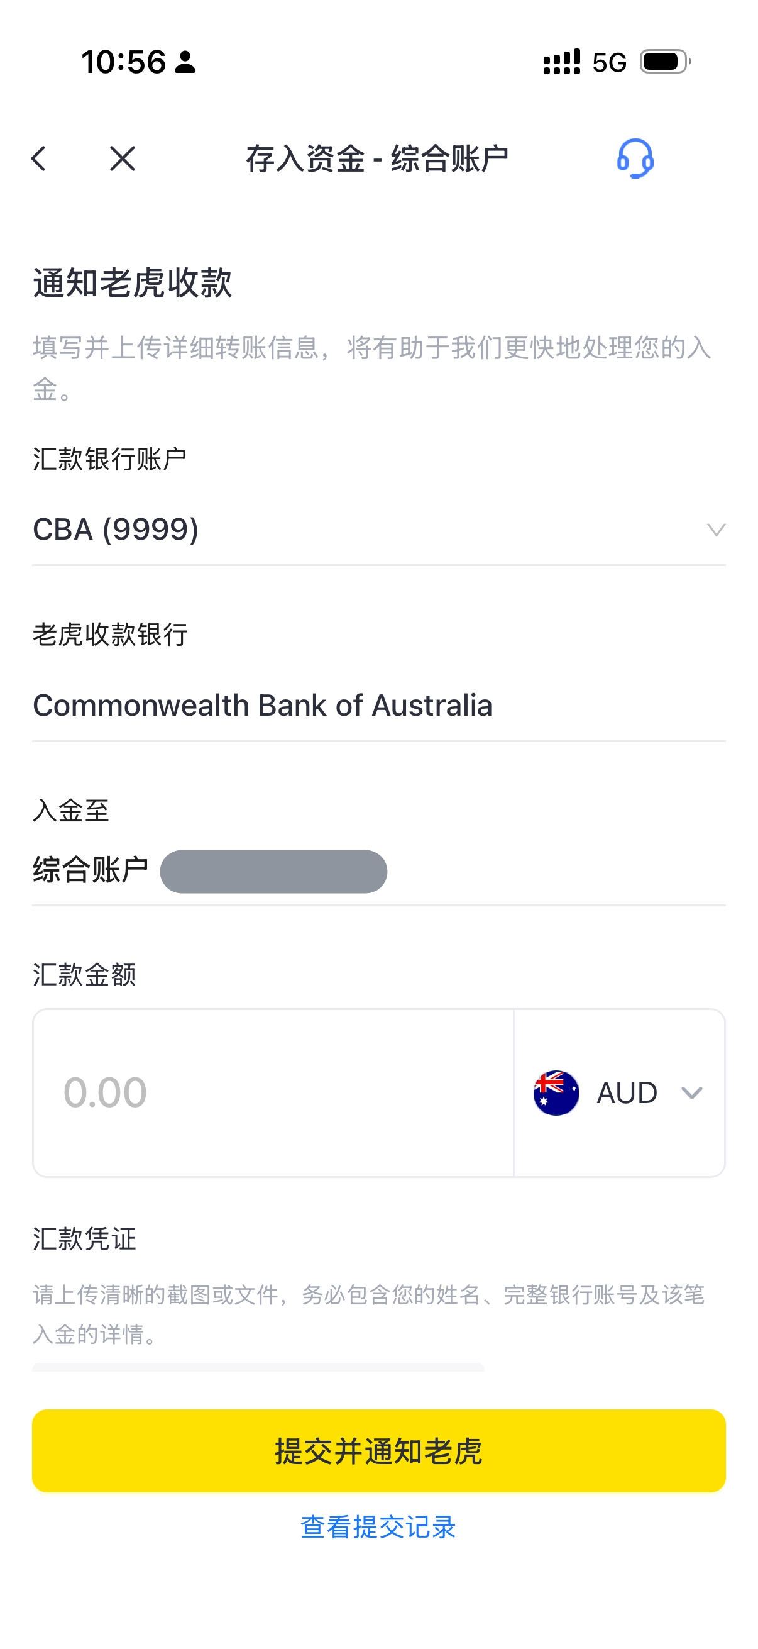Screen dimensions: 758x1649
Task: Submit with 提交并通知老虎 button
Action: tap(378, 1450)
